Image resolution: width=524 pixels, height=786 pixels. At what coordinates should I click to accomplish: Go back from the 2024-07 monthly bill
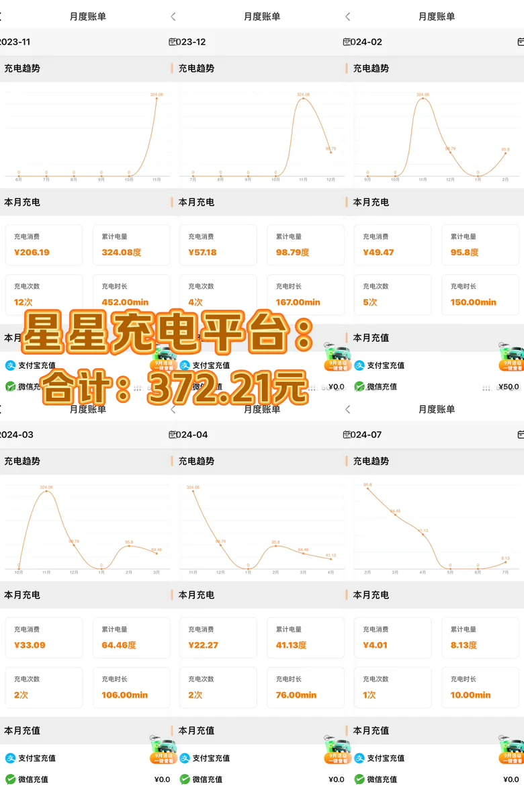pyautogui.click(x=347, y=410)
